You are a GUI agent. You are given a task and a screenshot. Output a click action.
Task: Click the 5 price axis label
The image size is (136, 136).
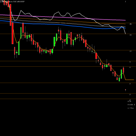pyautogui.click(x=130, y=84)
